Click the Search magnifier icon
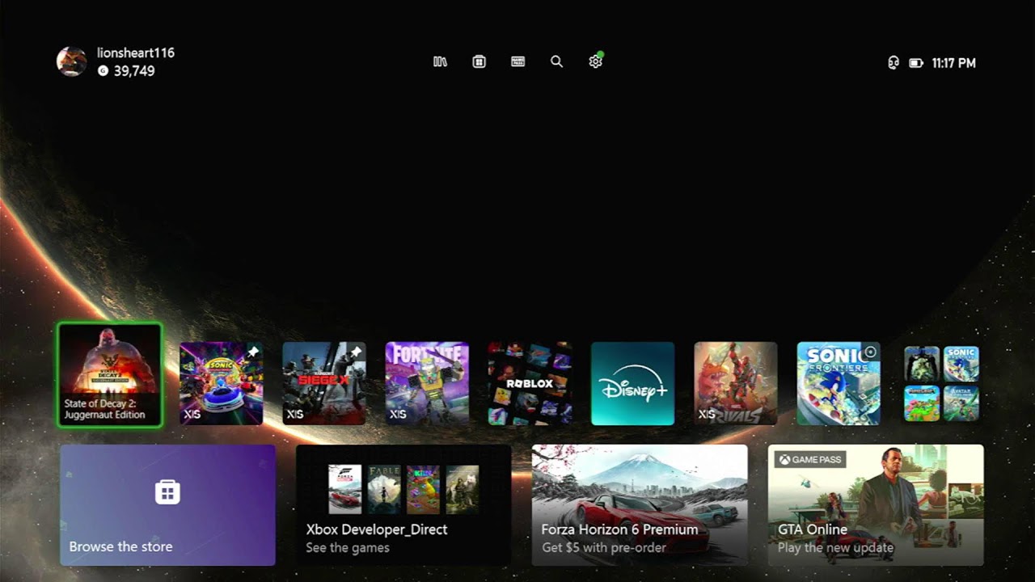The image size is (1035, 582). [x=556, y=61]
